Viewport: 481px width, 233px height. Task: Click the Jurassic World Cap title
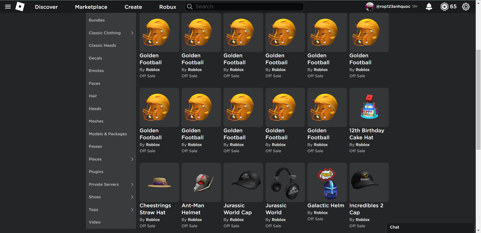[237, 209]
